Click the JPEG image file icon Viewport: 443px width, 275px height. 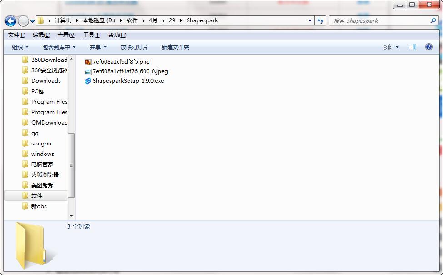tap(88, 71)
